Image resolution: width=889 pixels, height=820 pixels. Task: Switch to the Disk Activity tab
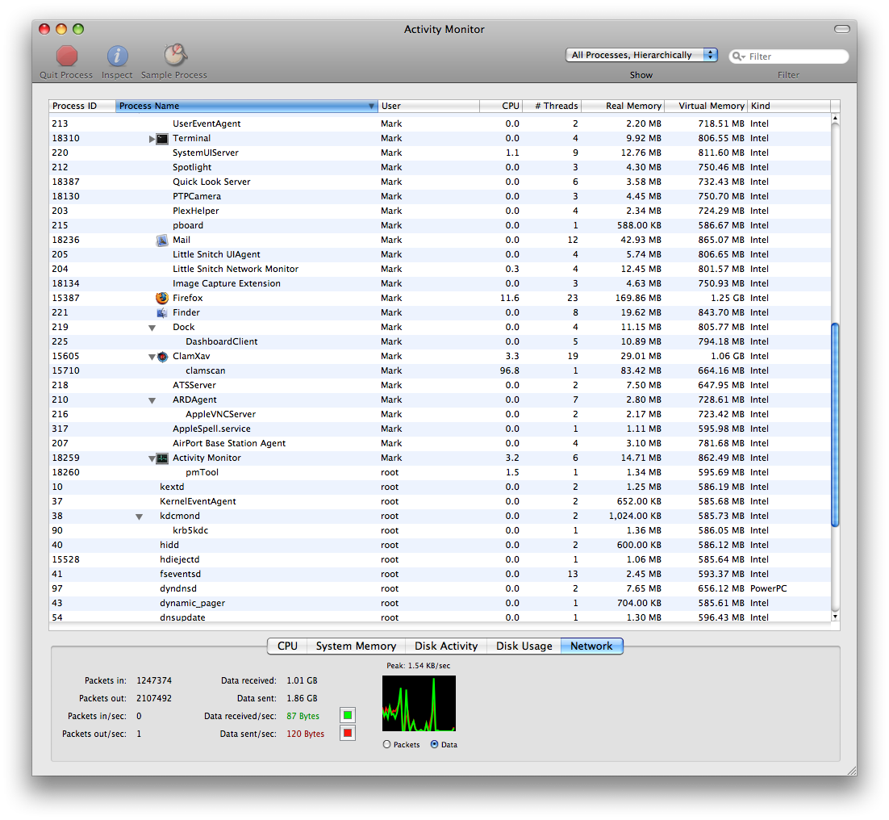[x=446, y=646]
